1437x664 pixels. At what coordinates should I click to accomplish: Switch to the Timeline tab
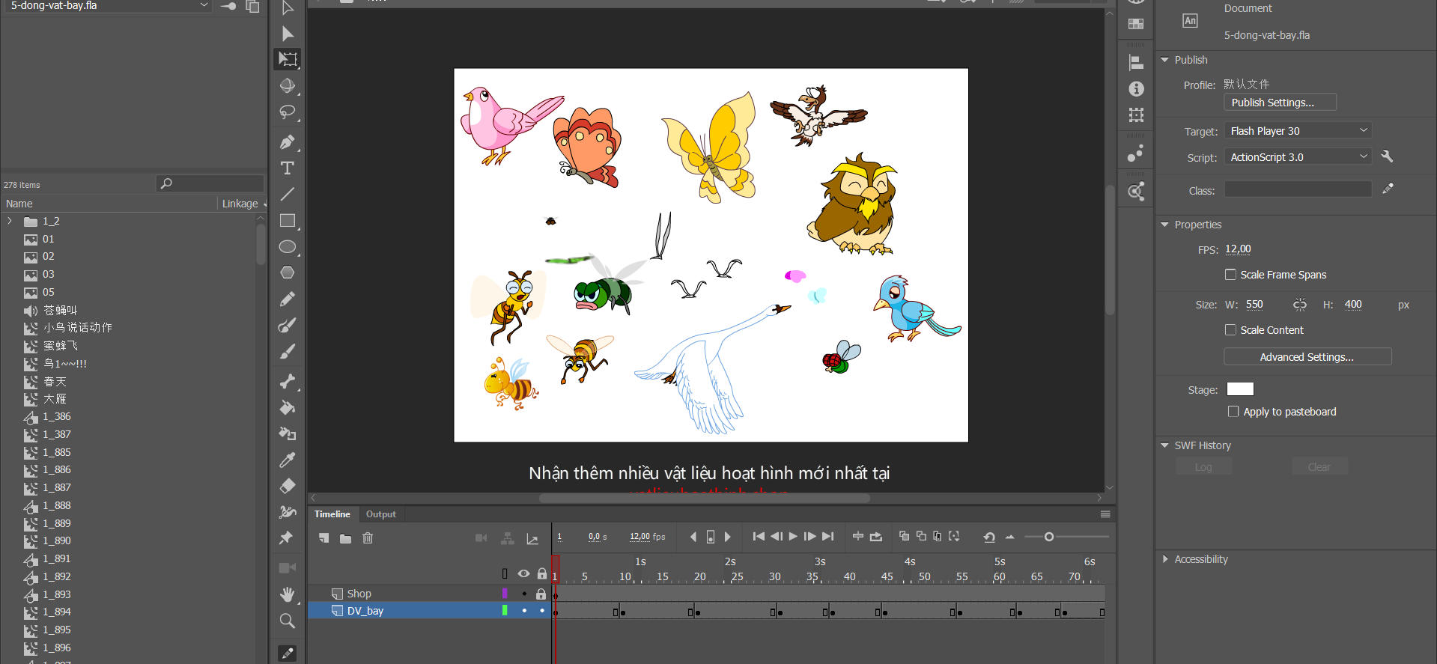pyautogui.click(x=332, y=514)
